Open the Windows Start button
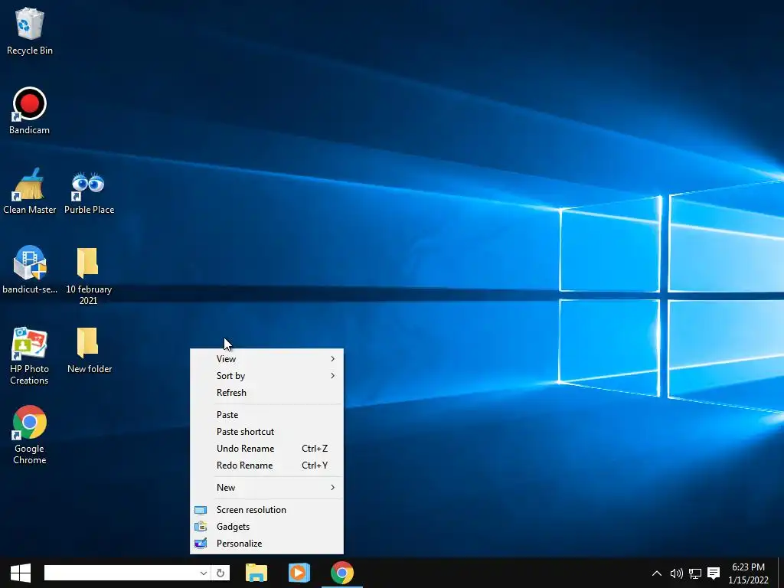 21,573
